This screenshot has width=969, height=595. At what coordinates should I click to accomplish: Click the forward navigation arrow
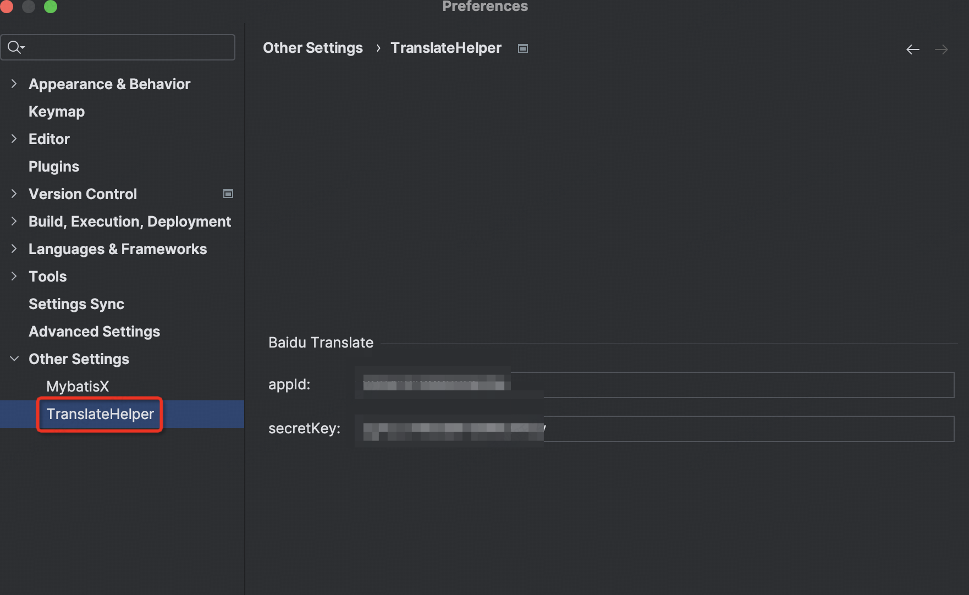941,49
